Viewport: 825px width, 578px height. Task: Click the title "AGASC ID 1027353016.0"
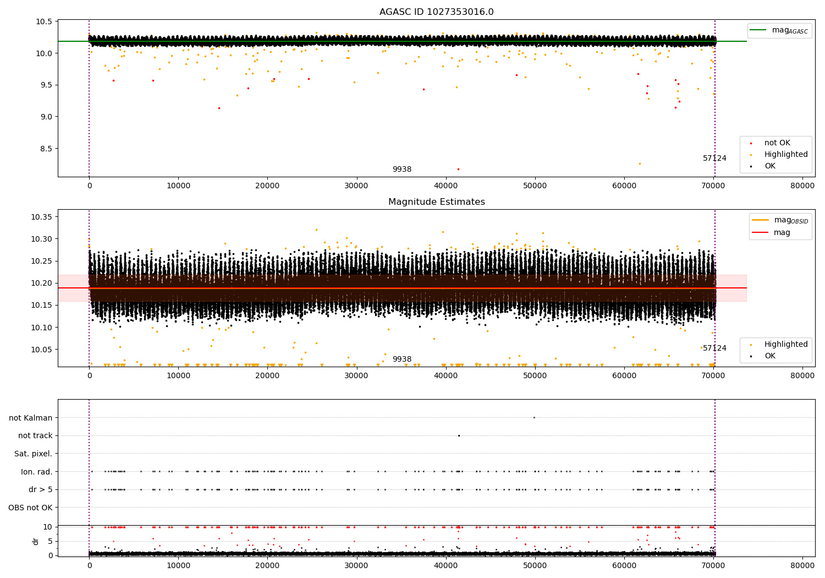(x=436, y=12)
